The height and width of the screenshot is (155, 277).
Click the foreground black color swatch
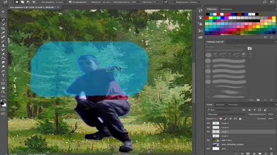[x=2, y=103]
